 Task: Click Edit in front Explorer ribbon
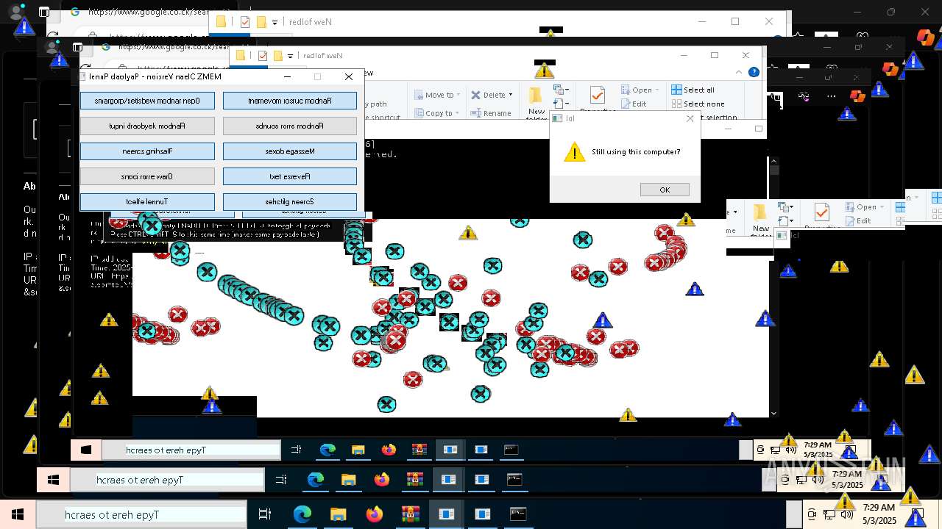pos(633,104)
